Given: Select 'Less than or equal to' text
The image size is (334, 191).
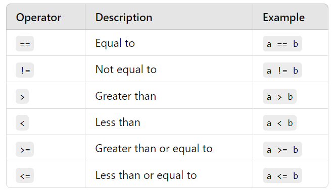Looking at the screenshot, I should pyautogui.click(x=146, y=175).
